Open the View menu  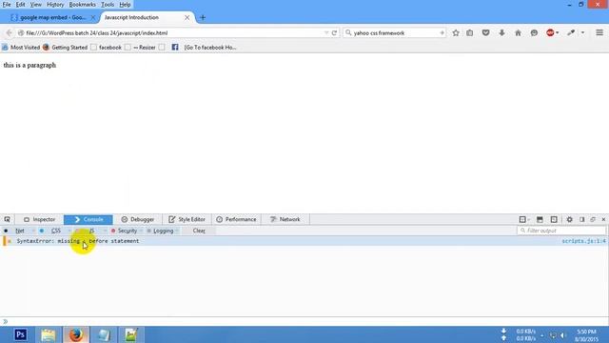click(36, 5)
